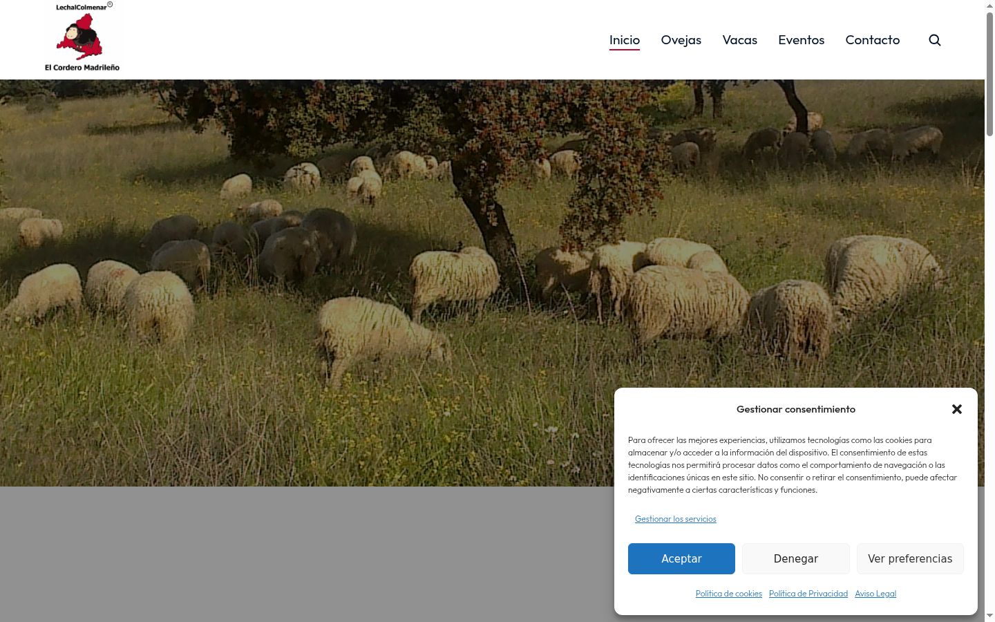The height and width of the screenshot is (622, 995).
Task: Click the scrollbar down arrow
Action: 989,616
